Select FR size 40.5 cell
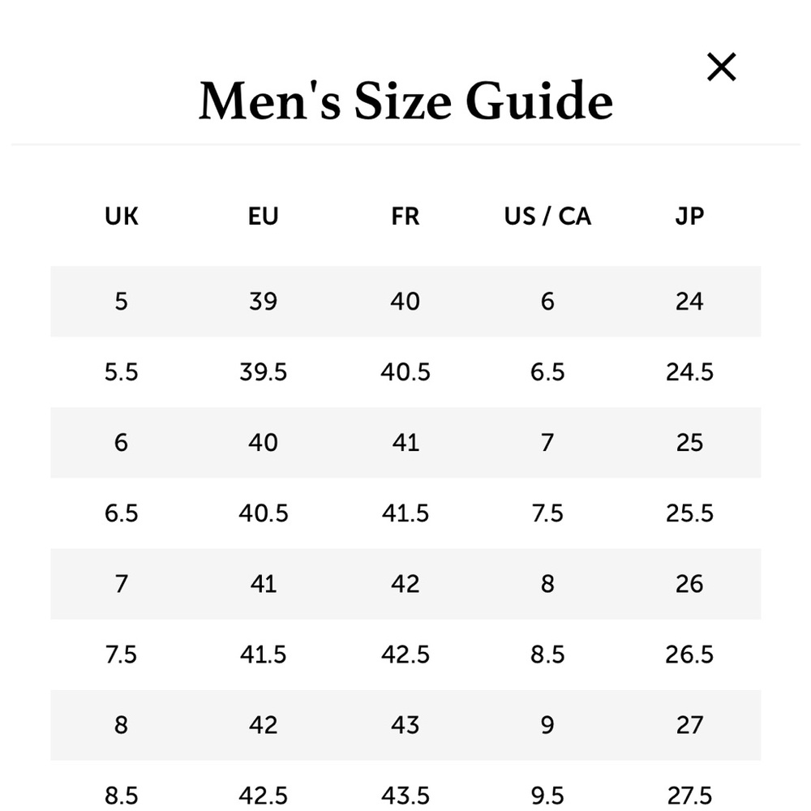The image size is (811, 811). tap(405, 372)
